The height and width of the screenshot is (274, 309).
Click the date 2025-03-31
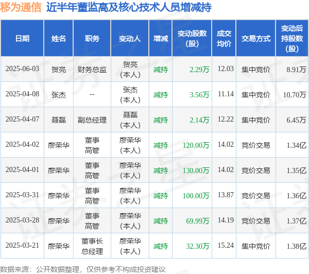click(x=22, y=195)
